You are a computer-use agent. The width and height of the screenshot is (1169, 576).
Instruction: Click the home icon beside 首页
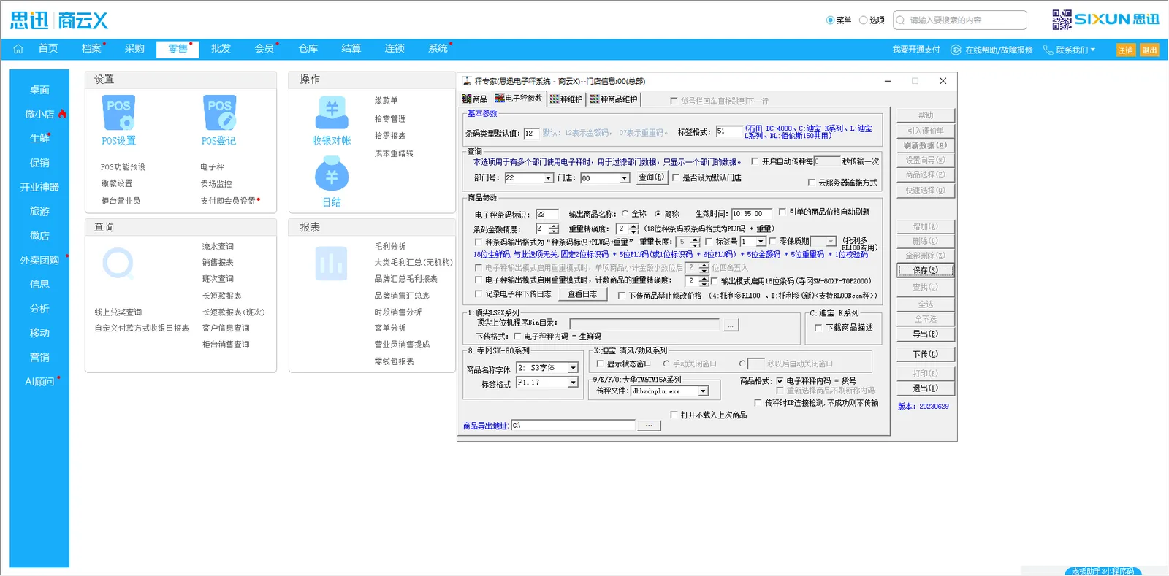(18, 49)
